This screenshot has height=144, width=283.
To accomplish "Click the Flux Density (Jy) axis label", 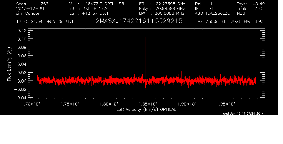I will (9, 64).
